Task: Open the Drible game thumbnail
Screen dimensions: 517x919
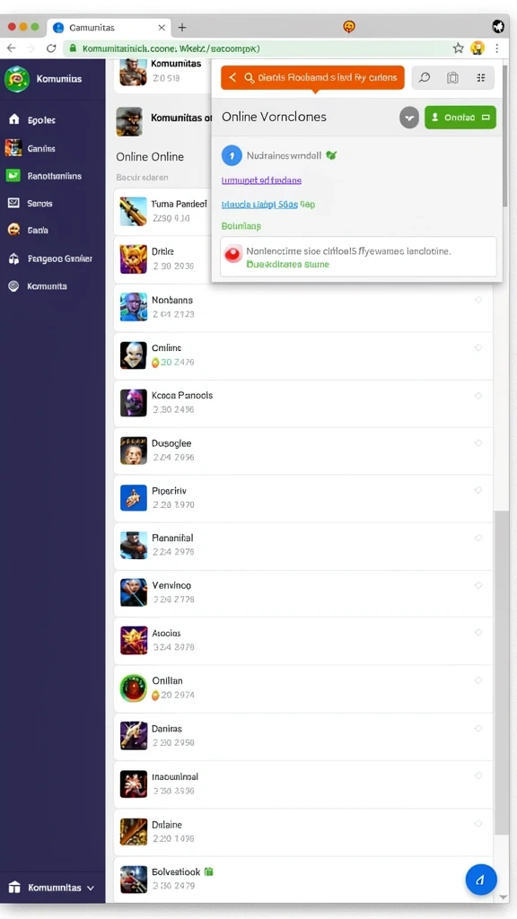Action: click(133, 259)
